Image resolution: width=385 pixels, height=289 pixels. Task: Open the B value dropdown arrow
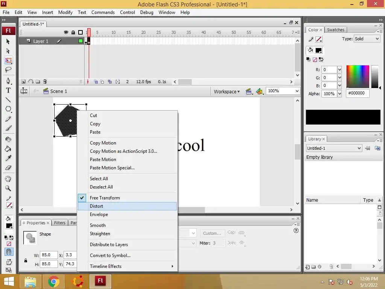point(340,85)
